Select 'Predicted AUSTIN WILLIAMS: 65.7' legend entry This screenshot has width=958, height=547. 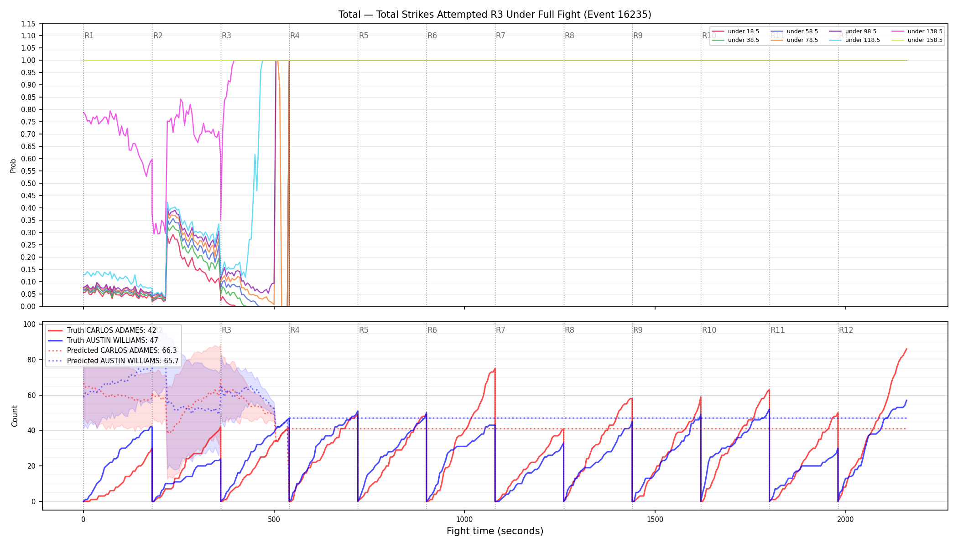click(x=113, y=361)
